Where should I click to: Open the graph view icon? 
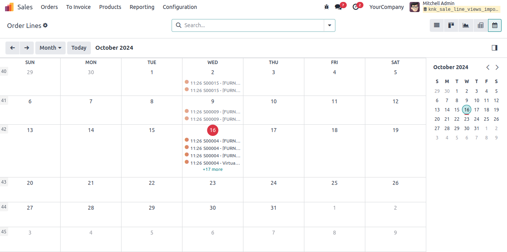[466, 25]
